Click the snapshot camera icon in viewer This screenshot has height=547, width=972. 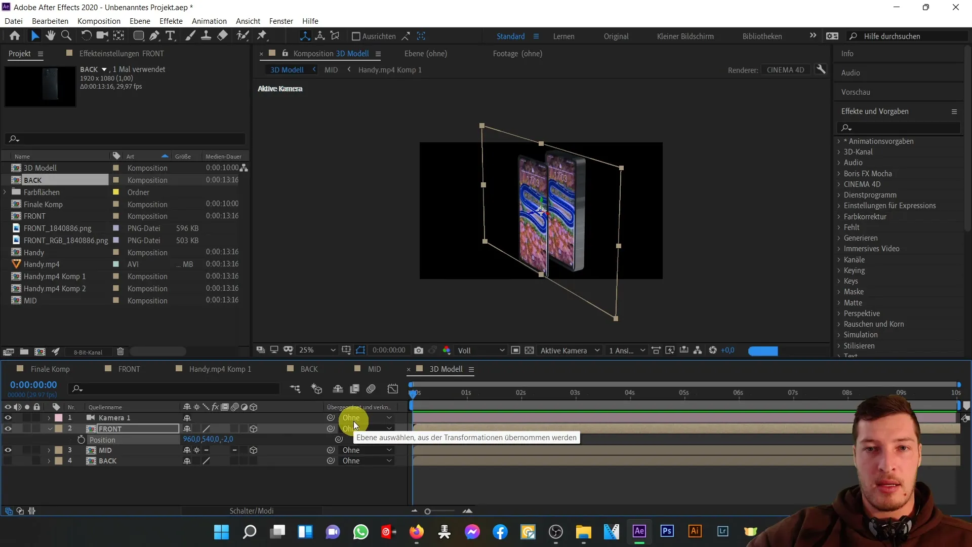pos(418,350)
